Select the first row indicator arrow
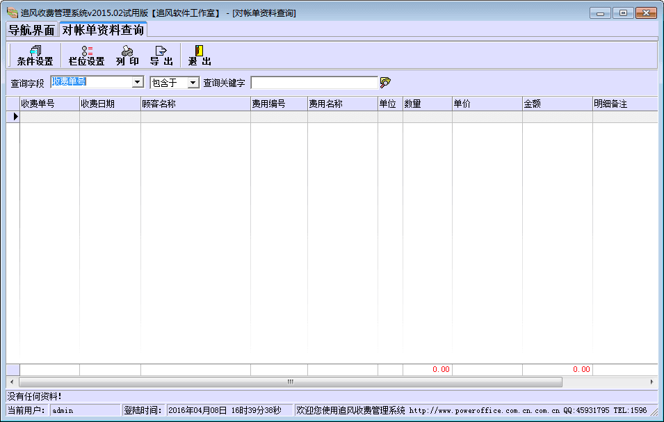 point(13,117)
